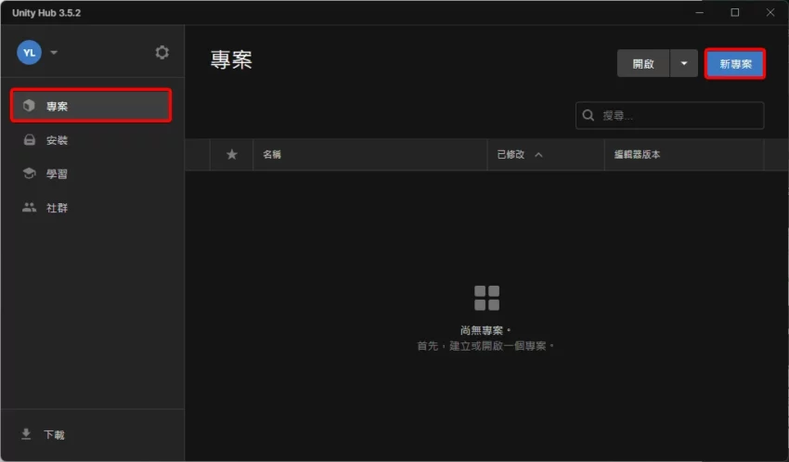Sort by the star favorites column
The height and width of the screenshot is (462, 789).
232,155
